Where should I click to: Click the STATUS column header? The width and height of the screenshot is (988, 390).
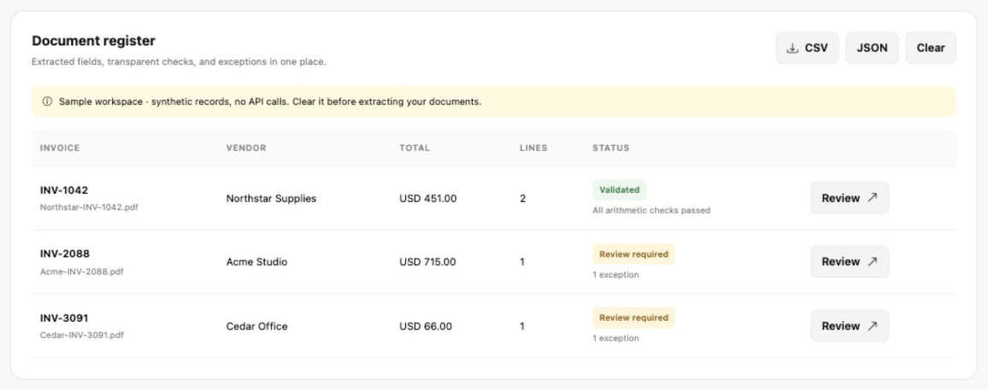[610, 148]
